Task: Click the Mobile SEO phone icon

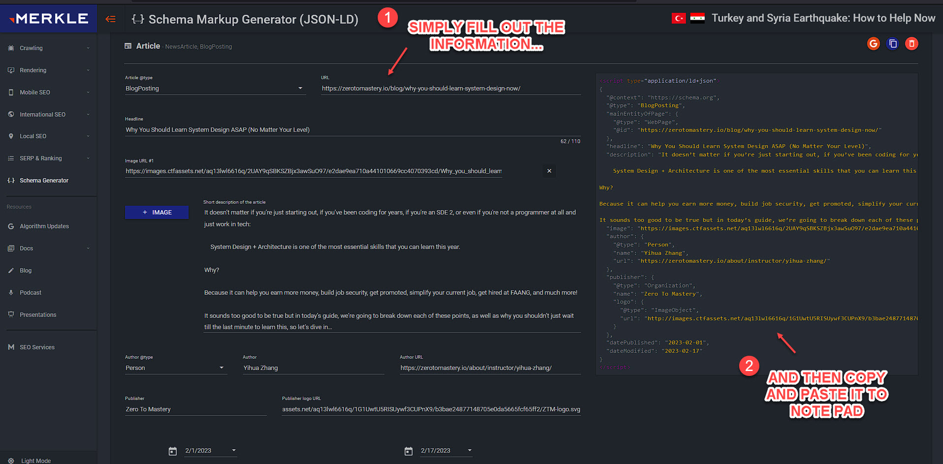Action: tap(11, 93)
